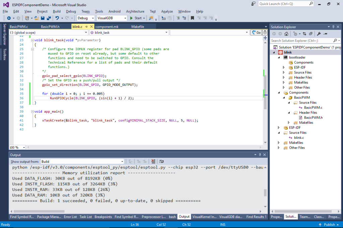Clear all output with red X icon
343x228 pixels.
(x=153, y=161)
